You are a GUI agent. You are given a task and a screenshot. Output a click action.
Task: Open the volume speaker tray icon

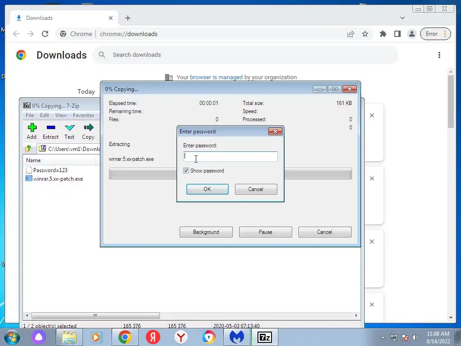pyautogui.click(x=415, y=337)
